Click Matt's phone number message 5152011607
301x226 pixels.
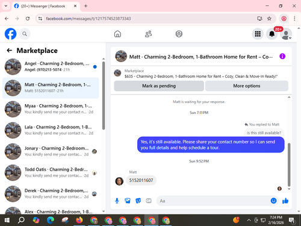click(141, 180)
